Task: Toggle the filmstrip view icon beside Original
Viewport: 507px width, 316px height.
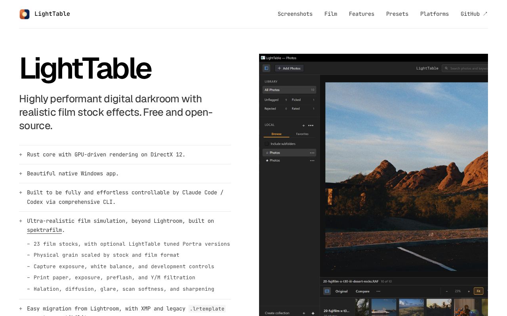Action: click(x=327, y=291)
